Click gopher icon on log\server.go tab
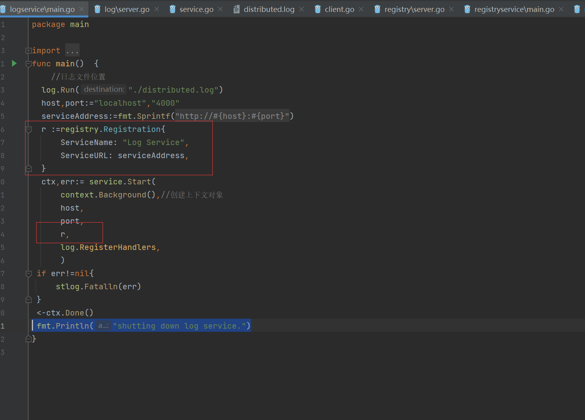 (x=97, y=9)
